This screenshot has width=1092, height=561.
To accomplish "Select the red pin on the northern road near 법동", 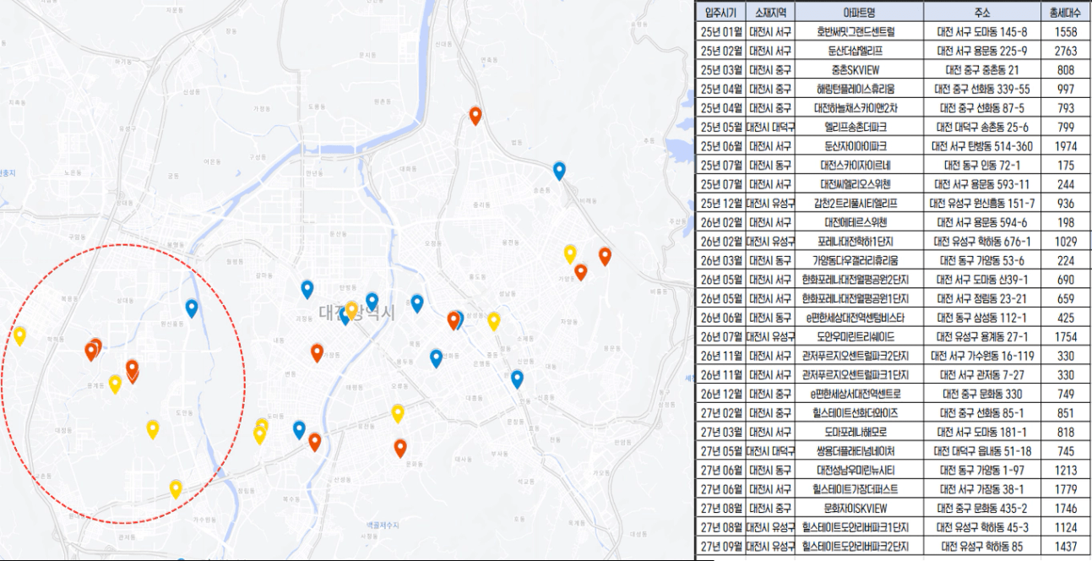I will pyautogui.click(x=475, y=117).
